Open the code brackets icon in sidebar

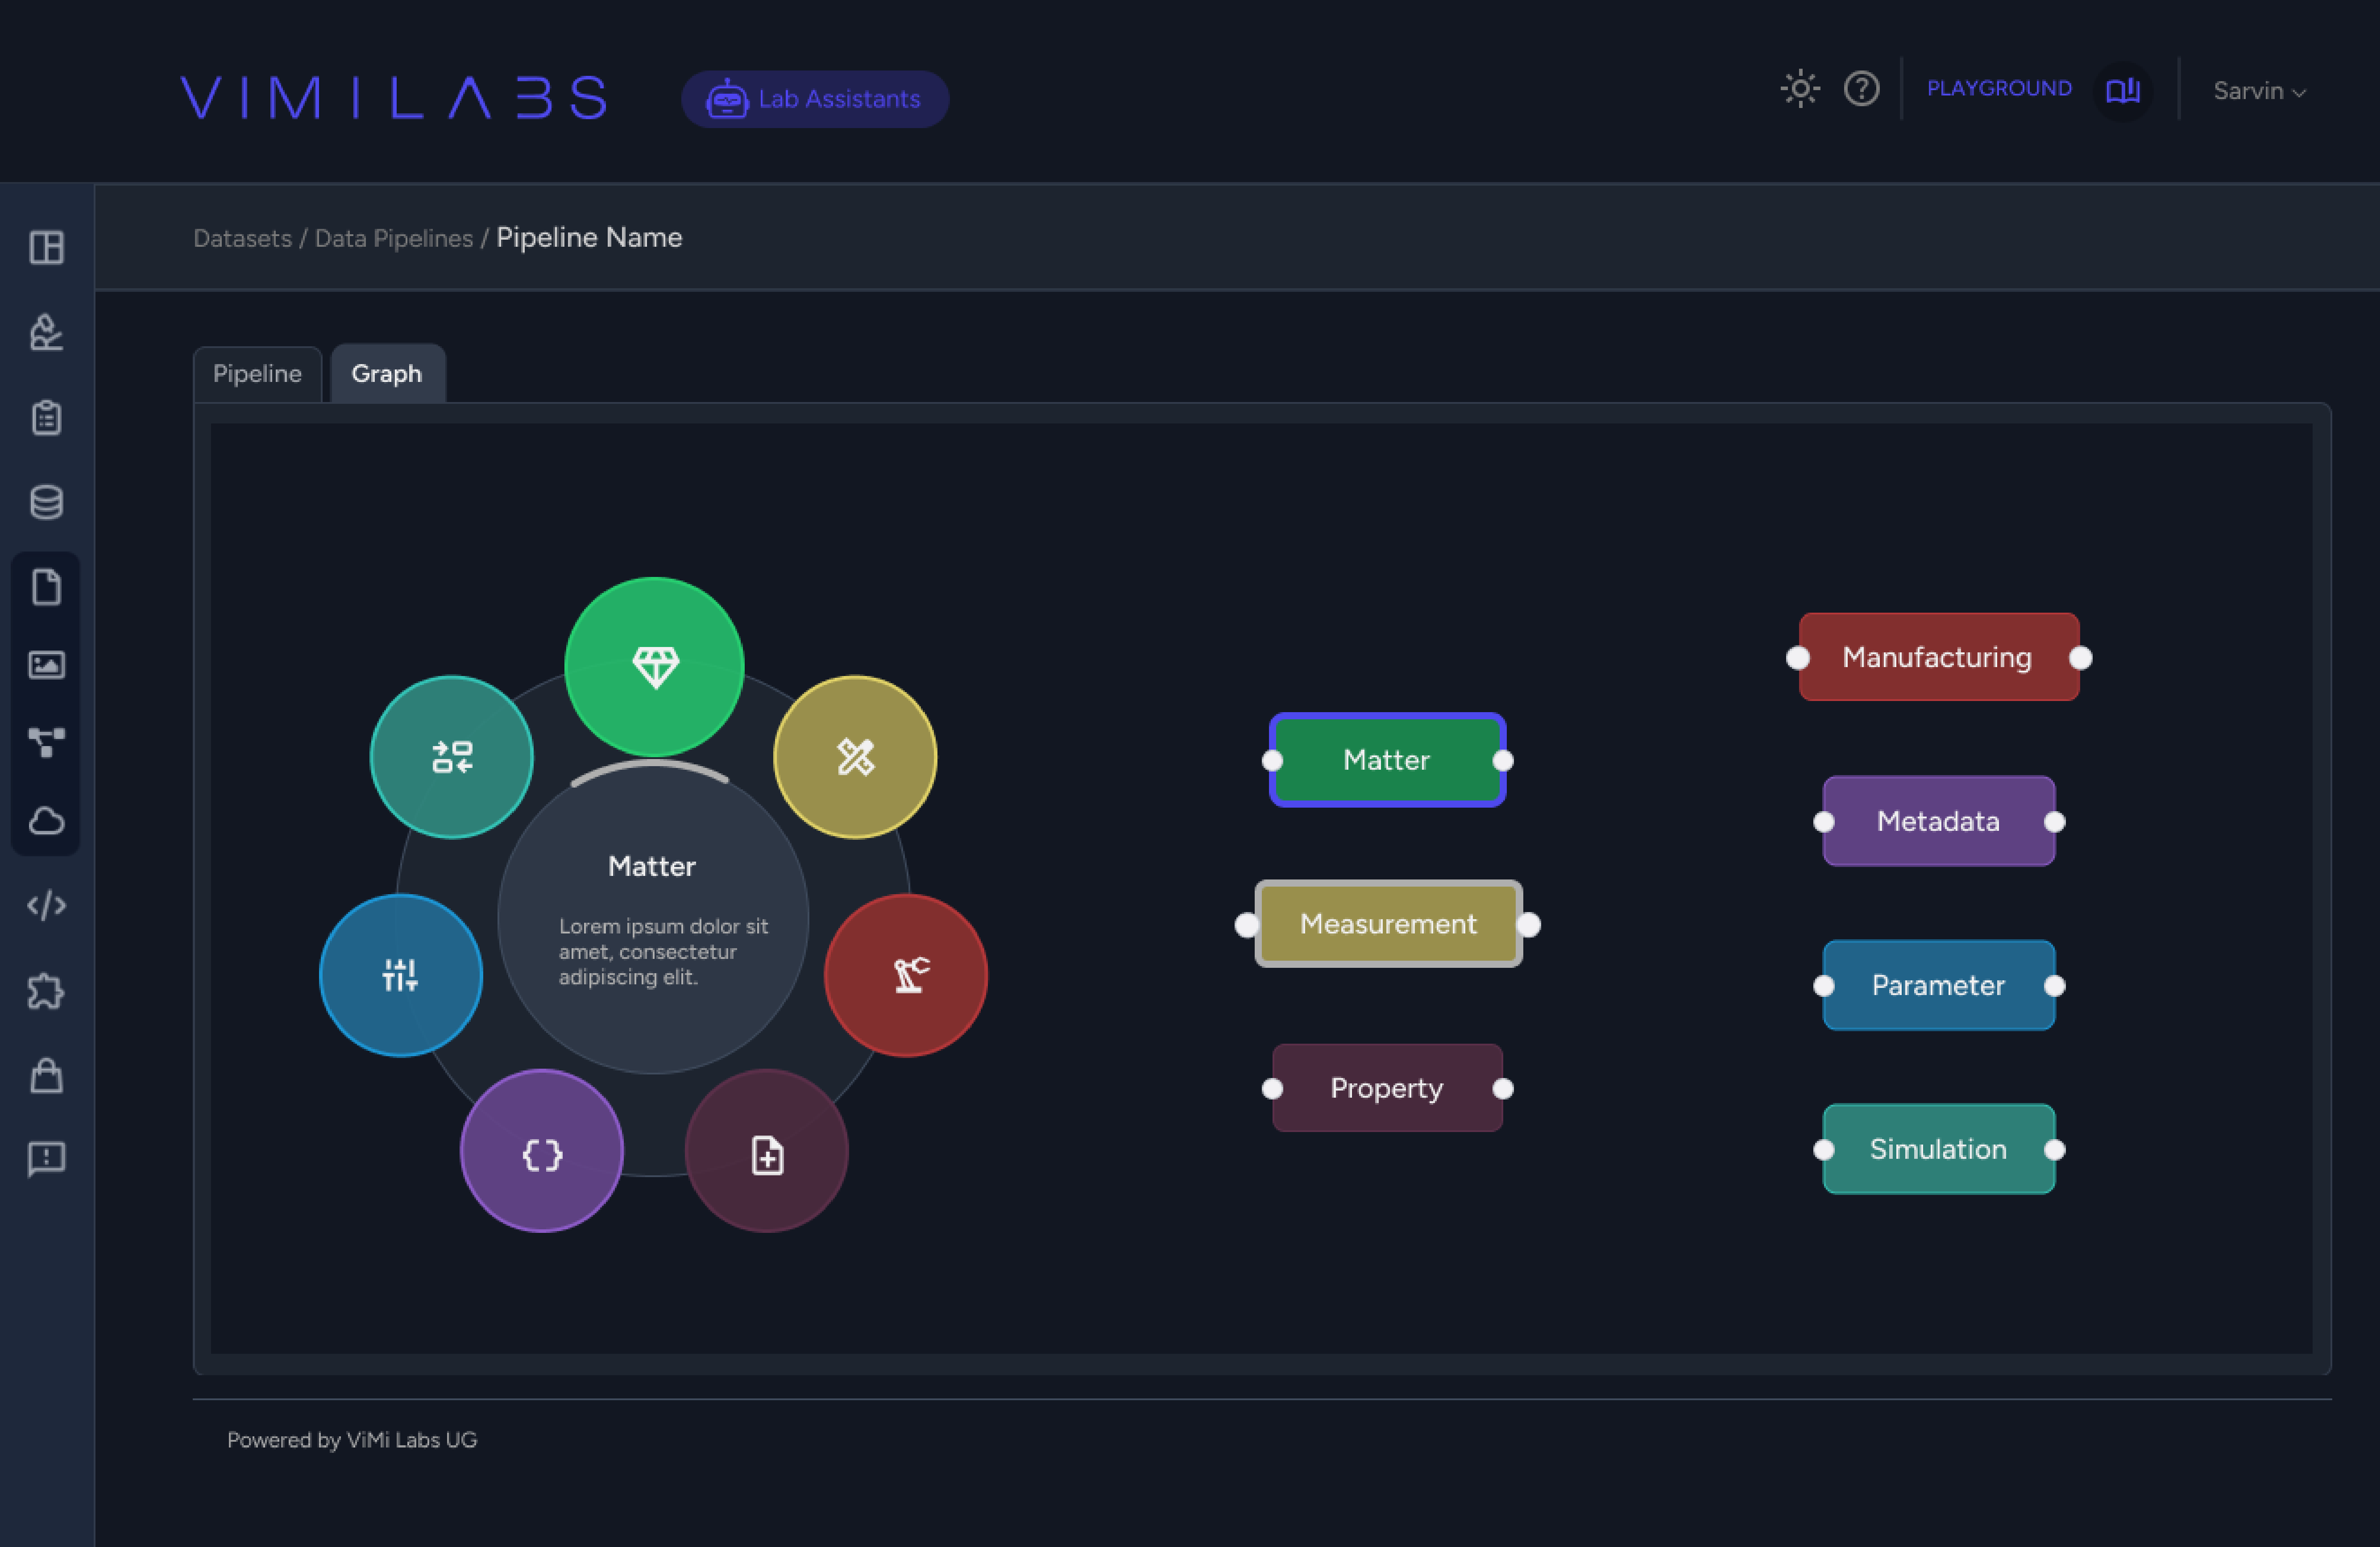(47, 905)
